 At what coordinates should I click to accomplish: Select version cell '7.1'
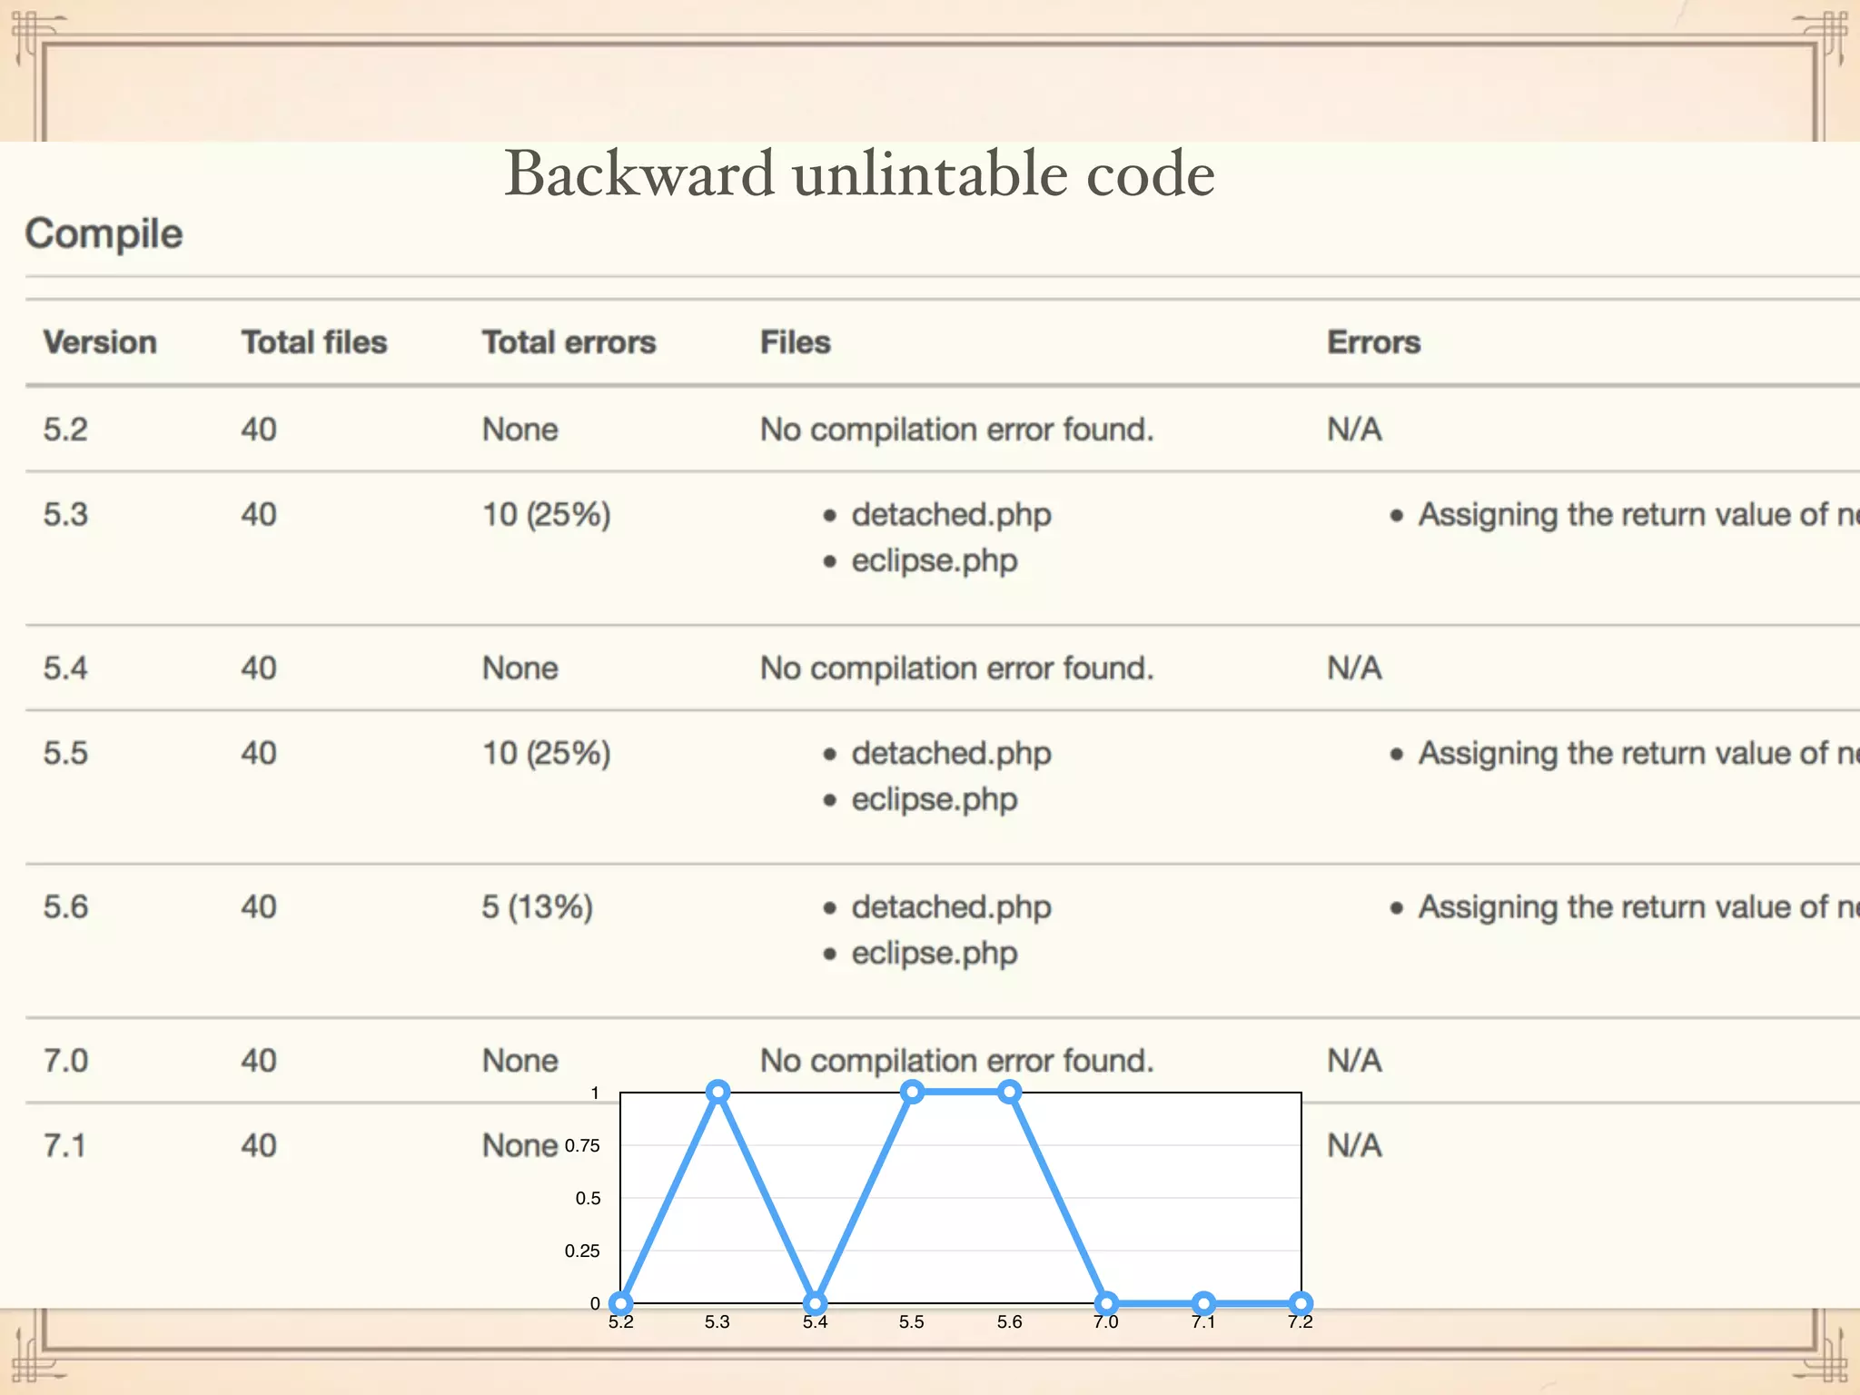[x=64, y=1146]
